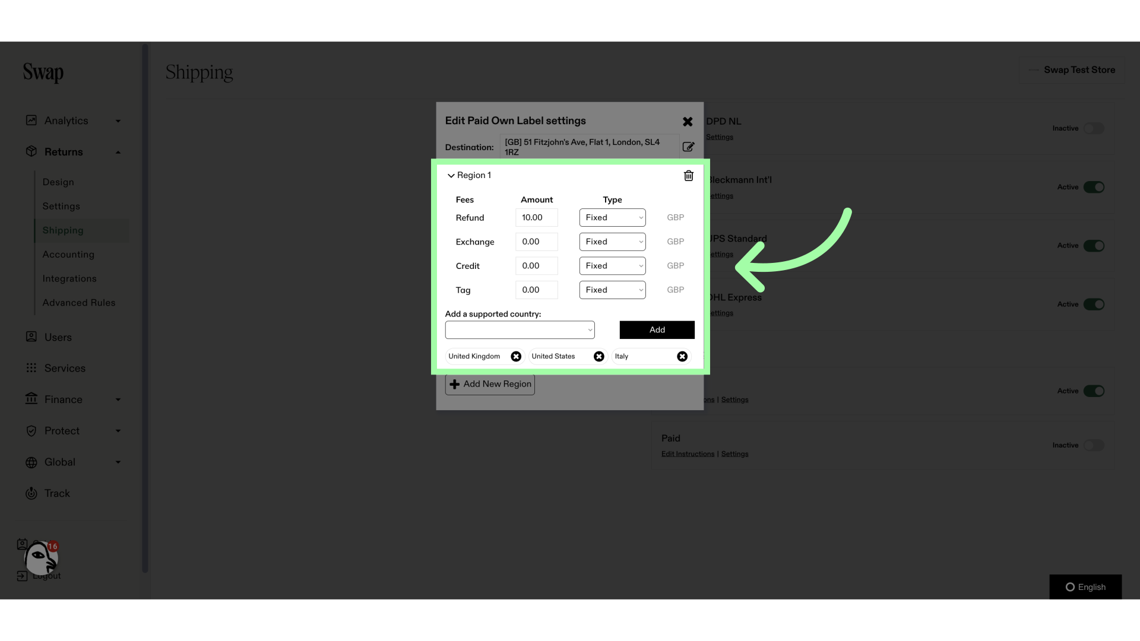Click the Global globe icon in the sidebar

(x=31, y=462)
